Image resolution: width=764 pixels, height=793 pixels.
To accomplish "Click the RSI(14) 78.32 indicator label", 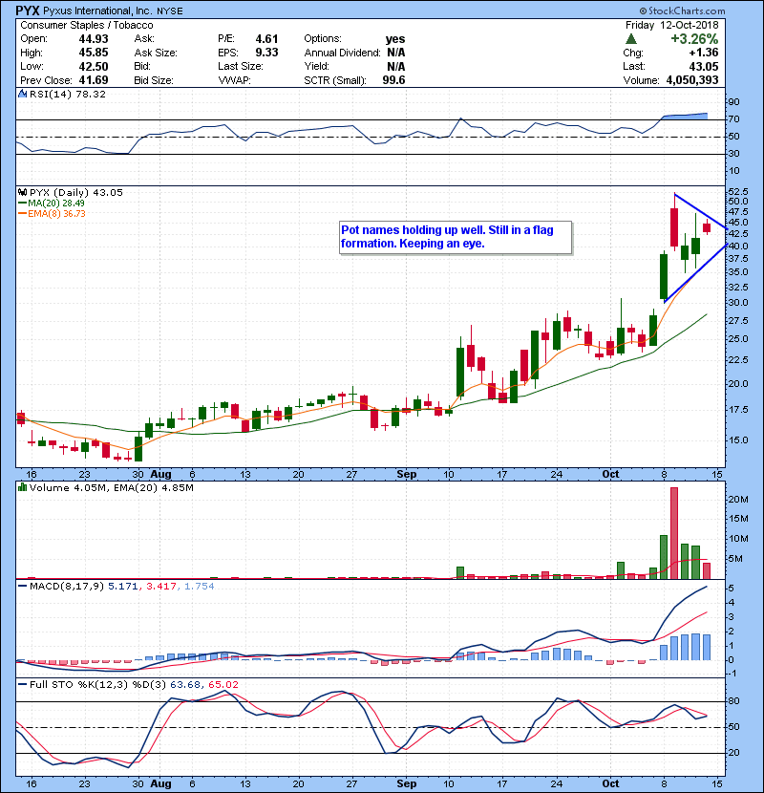I will (68, 94).
